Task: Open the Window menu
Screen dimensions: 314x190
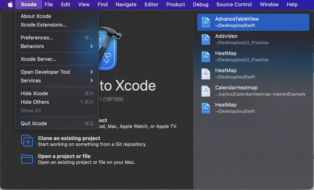Action: [x=269, y=4]
